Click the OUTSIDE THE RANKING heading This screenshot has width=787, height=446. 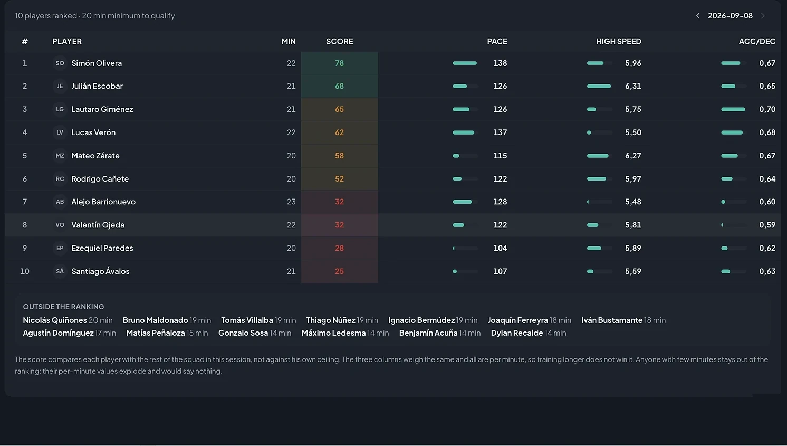(63, 307)
